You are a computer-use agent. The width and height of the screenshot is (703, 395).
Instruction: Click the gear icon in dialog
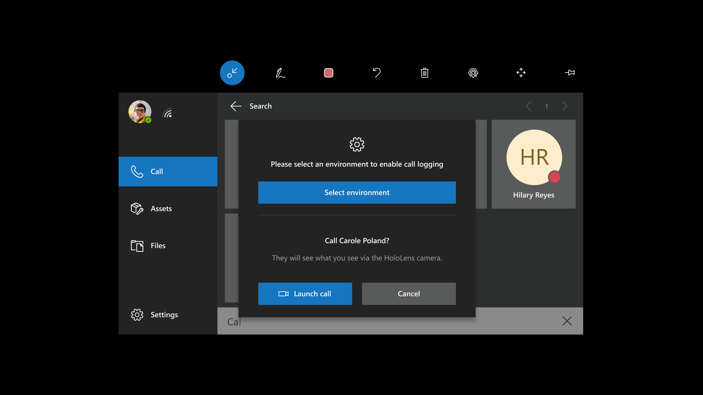pyautogui.click(x=357, y=144)
